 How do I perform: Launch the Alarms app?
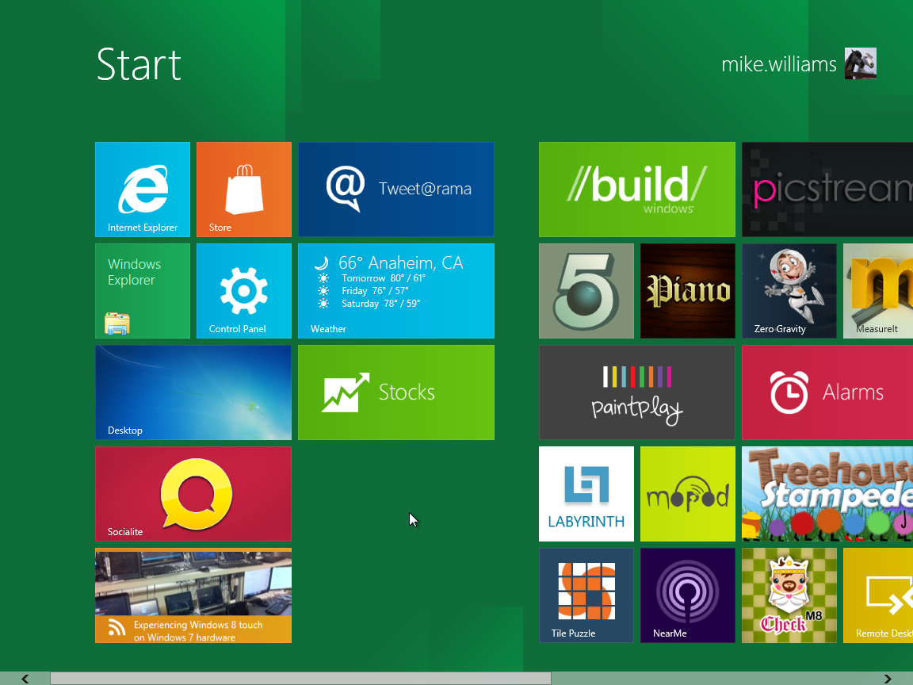tap(827, 392)
